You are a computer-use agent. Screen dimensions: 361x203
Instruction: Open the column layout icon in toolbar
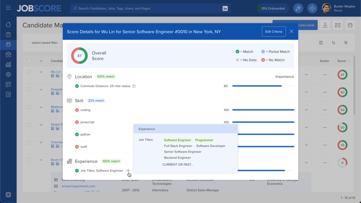[321, 43]
